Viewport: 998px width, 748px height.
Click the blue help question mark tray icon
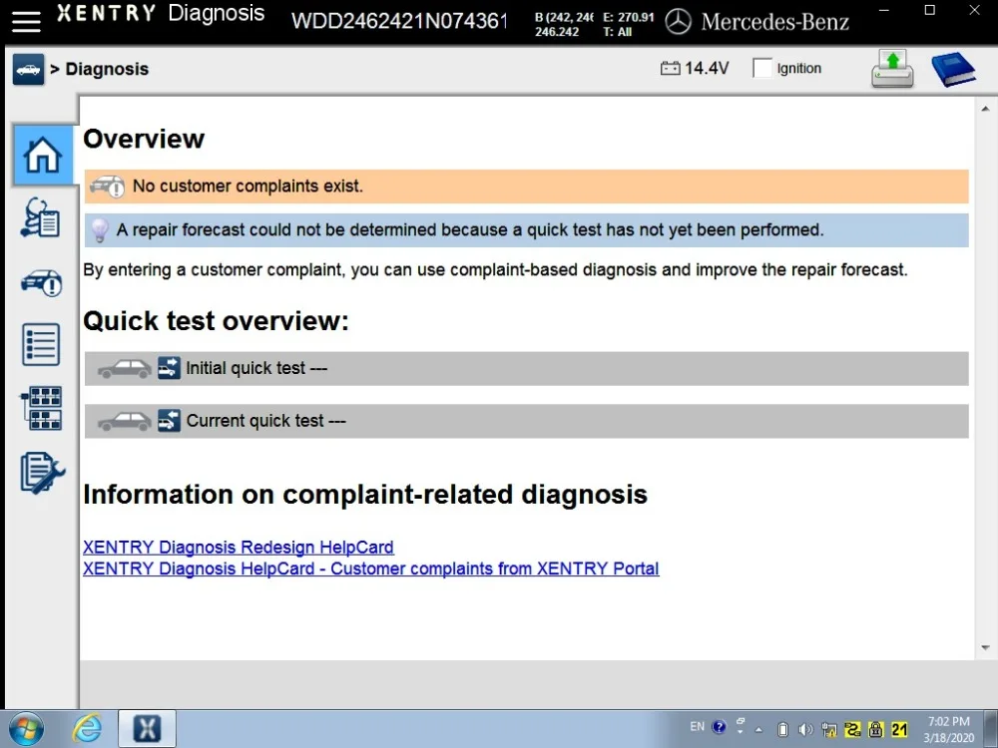[x=720, y=727]
